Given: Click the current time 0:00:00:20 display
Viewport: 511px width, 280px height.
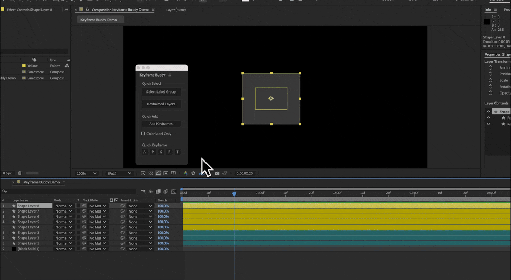Looking at the screenshot, I should (244, 173).
